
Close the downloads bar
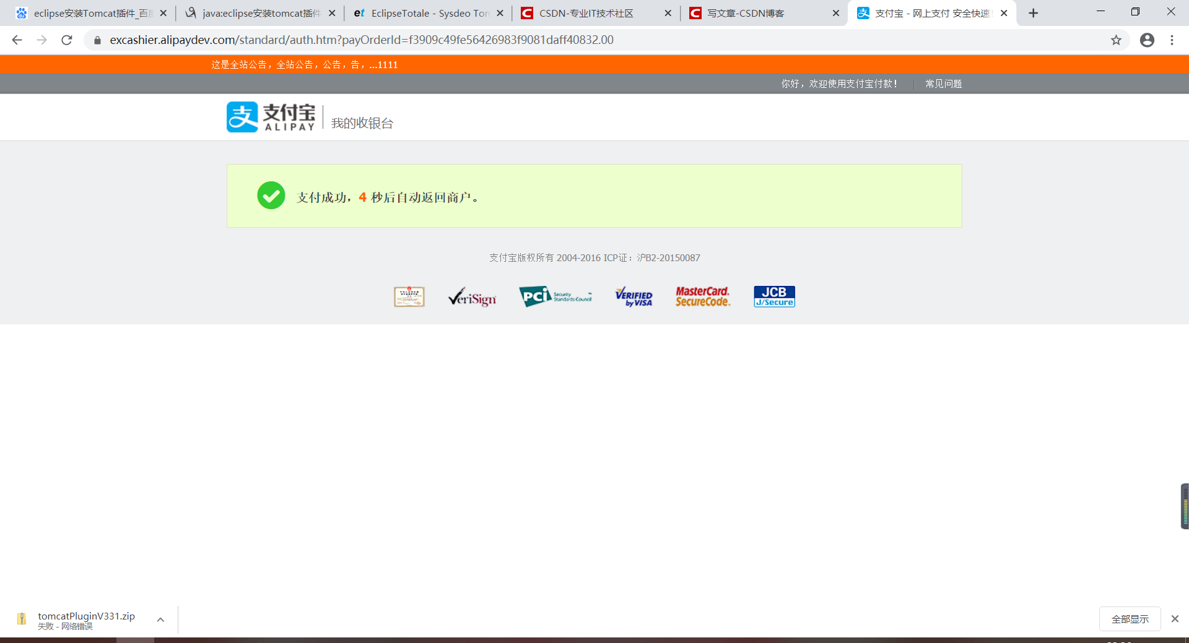tap(1175, 619)
